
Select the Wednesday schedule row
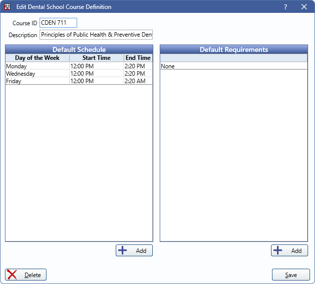tap(37, 73)
